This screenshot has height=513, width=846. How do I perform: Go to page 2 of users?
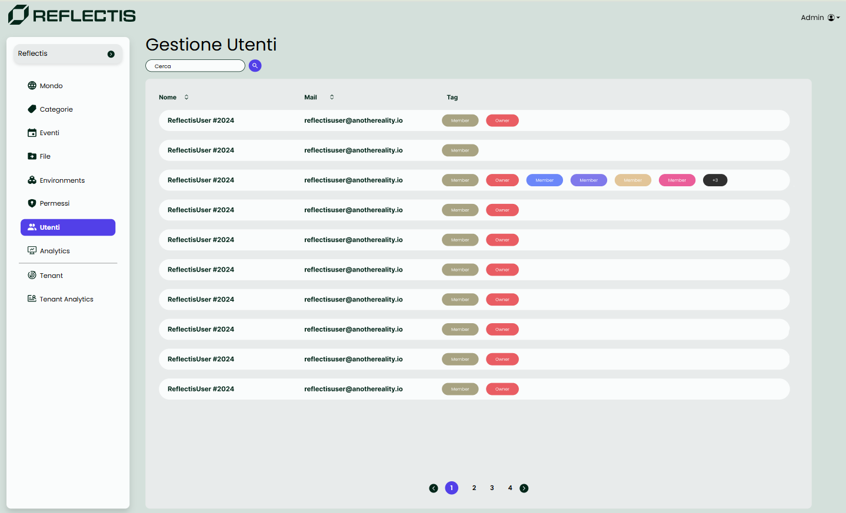point(474,488)
